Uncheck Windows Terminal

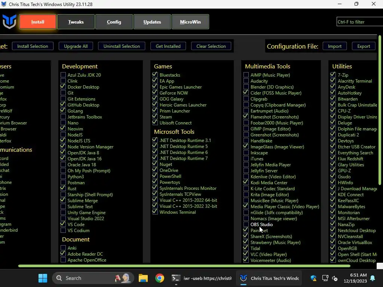pyautogui.click(x=155, y=212)
